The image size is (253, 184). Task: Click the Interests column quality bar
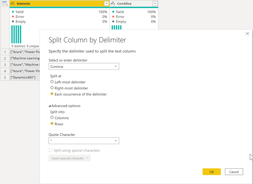pos(60,7)
